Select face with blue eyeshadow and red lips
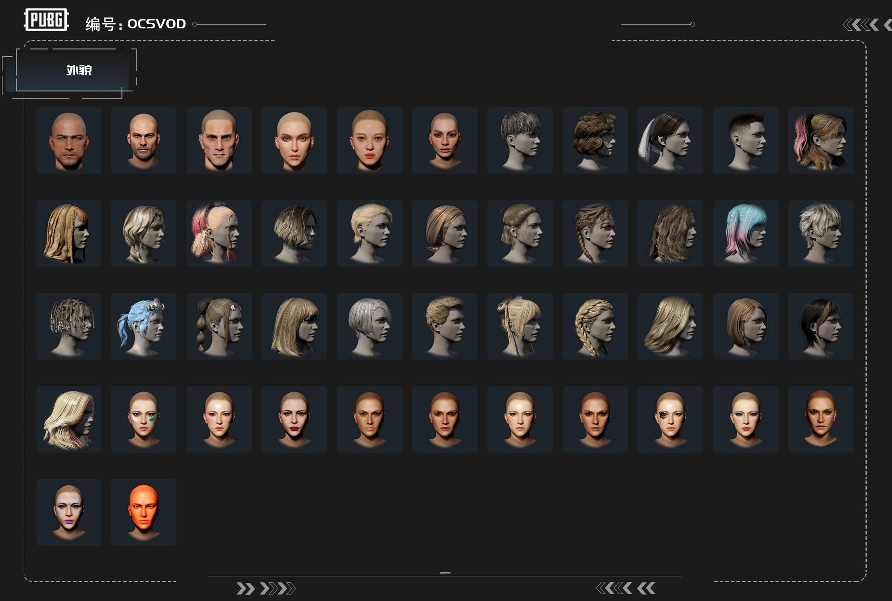 click(746, 419)
